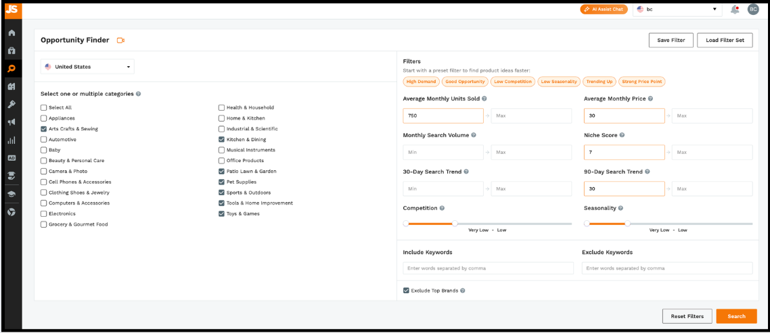This screenshot has width=770, height=333.
Task: Click the Reset Filters button
Action: [x=687, y=316]
